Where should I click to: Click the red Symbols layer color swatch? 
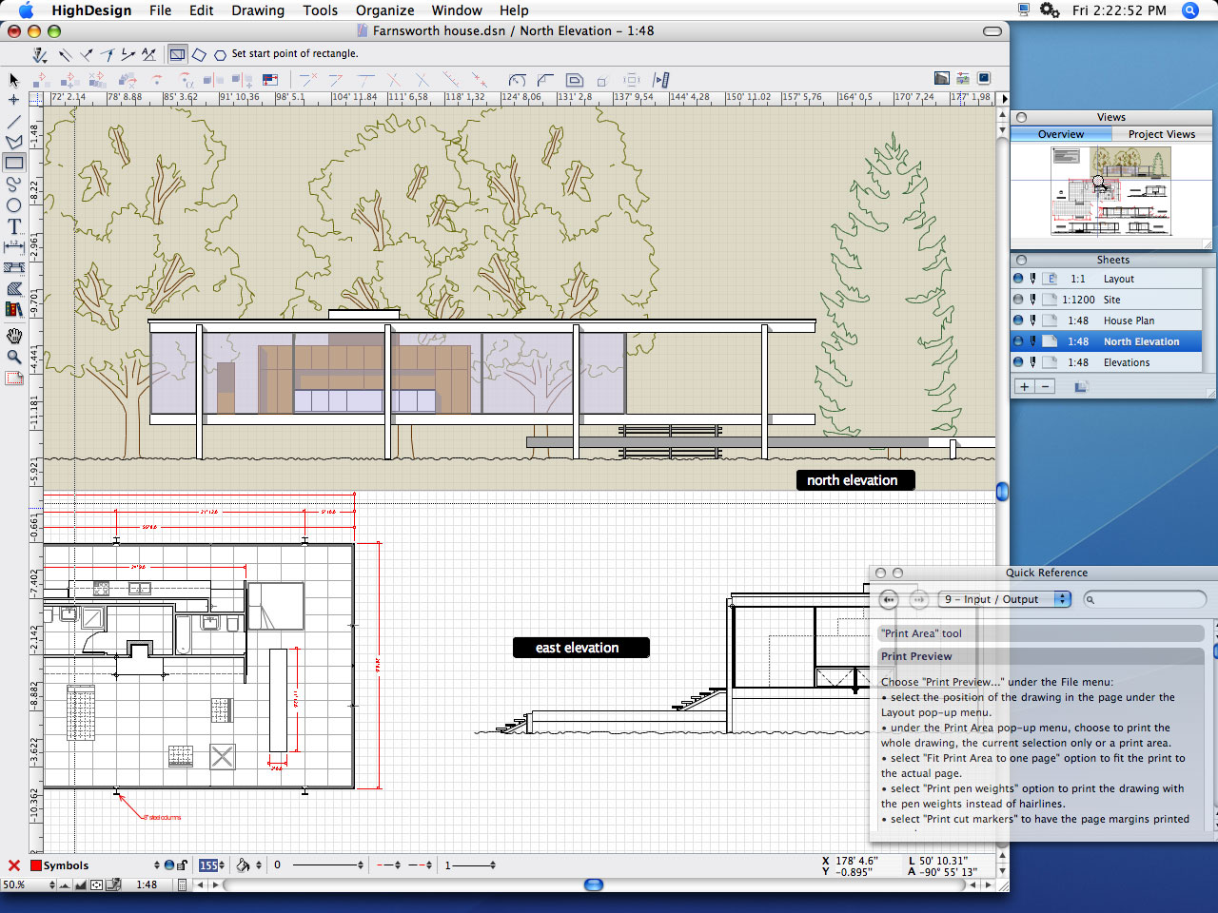(36, 865)
